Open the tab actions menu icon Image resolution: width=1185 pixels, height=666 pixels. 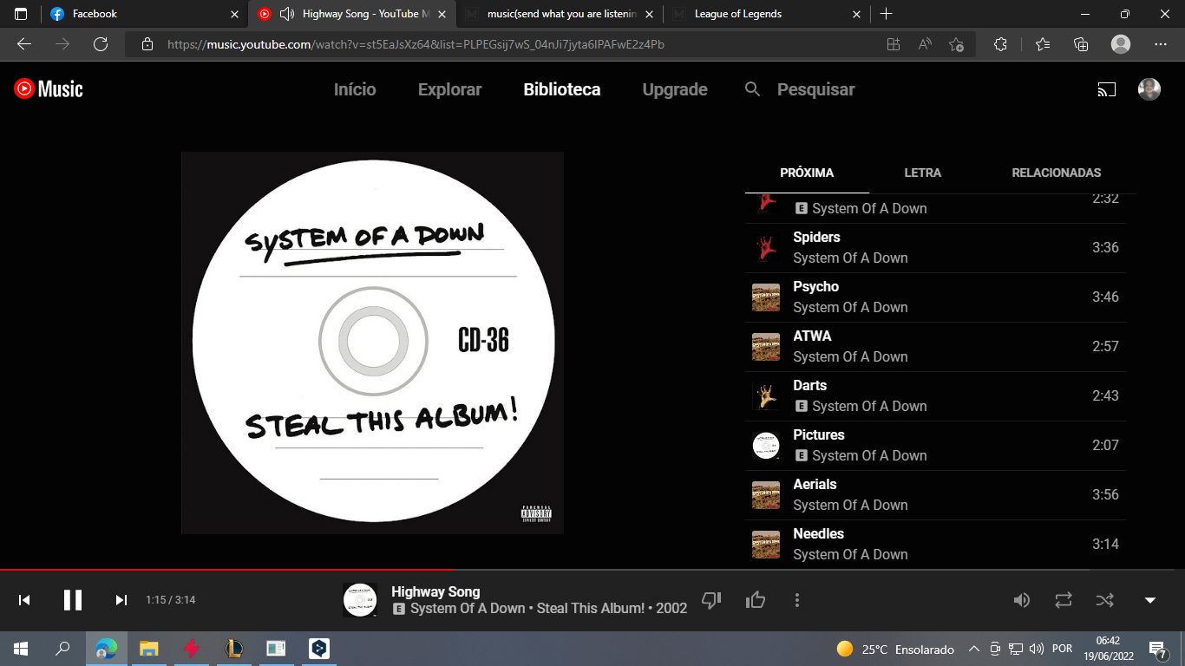tap(21, 14)
